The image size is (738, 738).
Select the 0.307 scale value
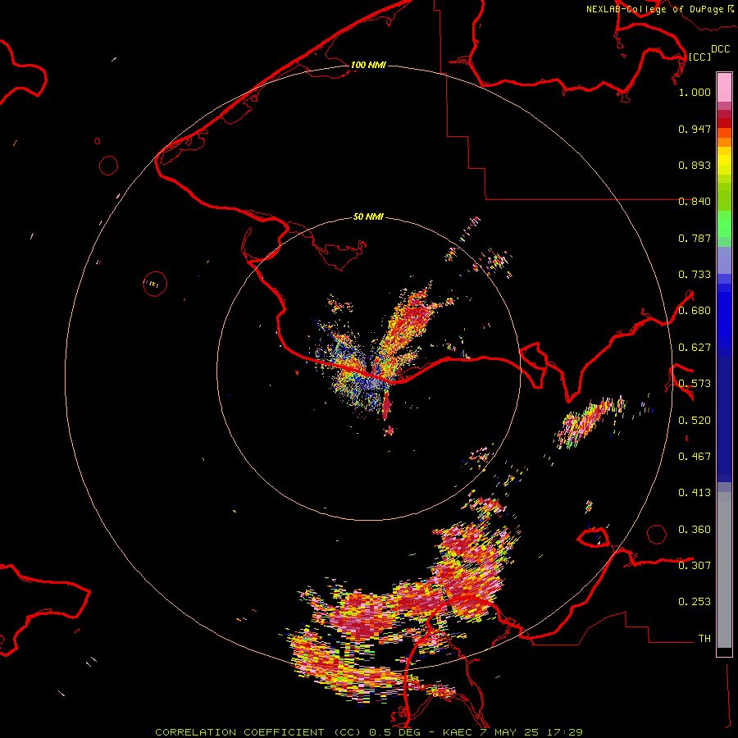695,565
